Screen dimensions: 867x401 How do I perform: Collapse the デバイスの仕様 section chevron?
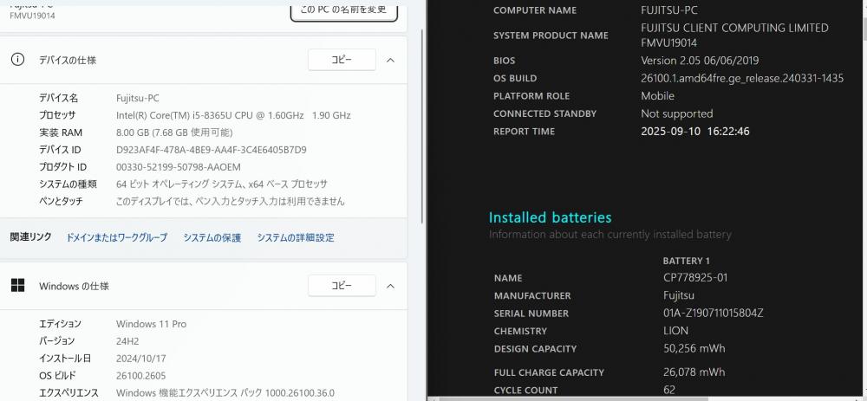[390, 60]
